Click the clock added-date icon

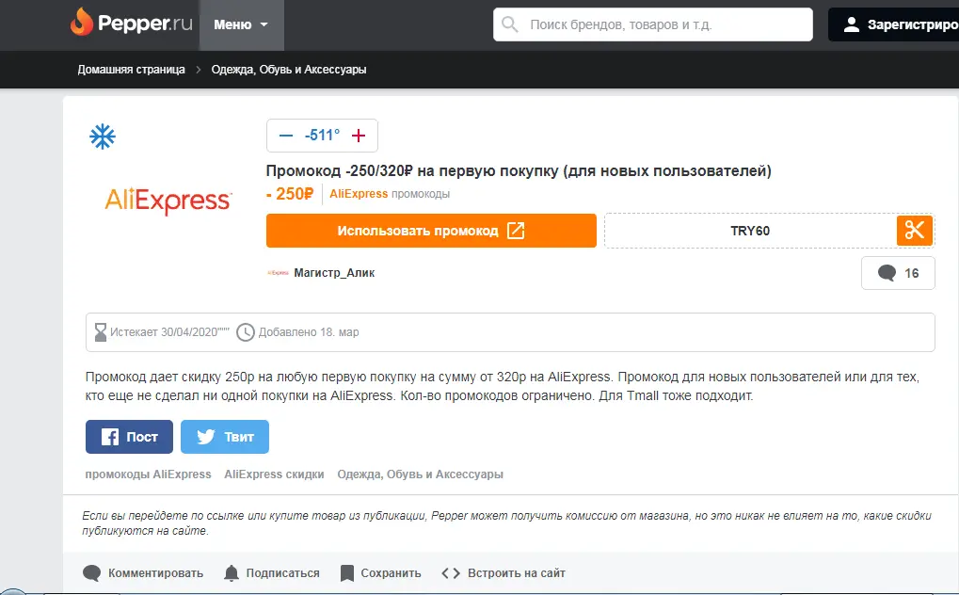point(246,332)
